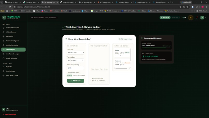209x118 pixels.
Task: Expand the account menu chevron in header
Action: [x=205, y=18]
